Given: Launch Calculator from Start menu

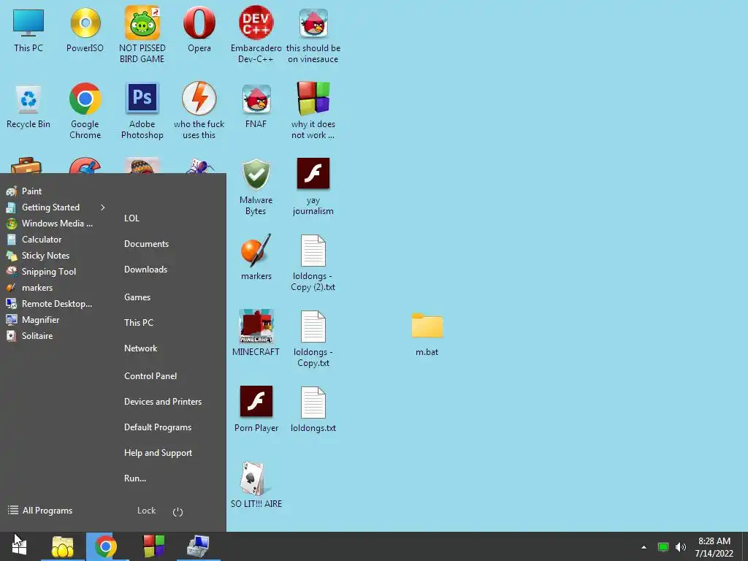Looking at the screenshot, I should coord(34,240).
